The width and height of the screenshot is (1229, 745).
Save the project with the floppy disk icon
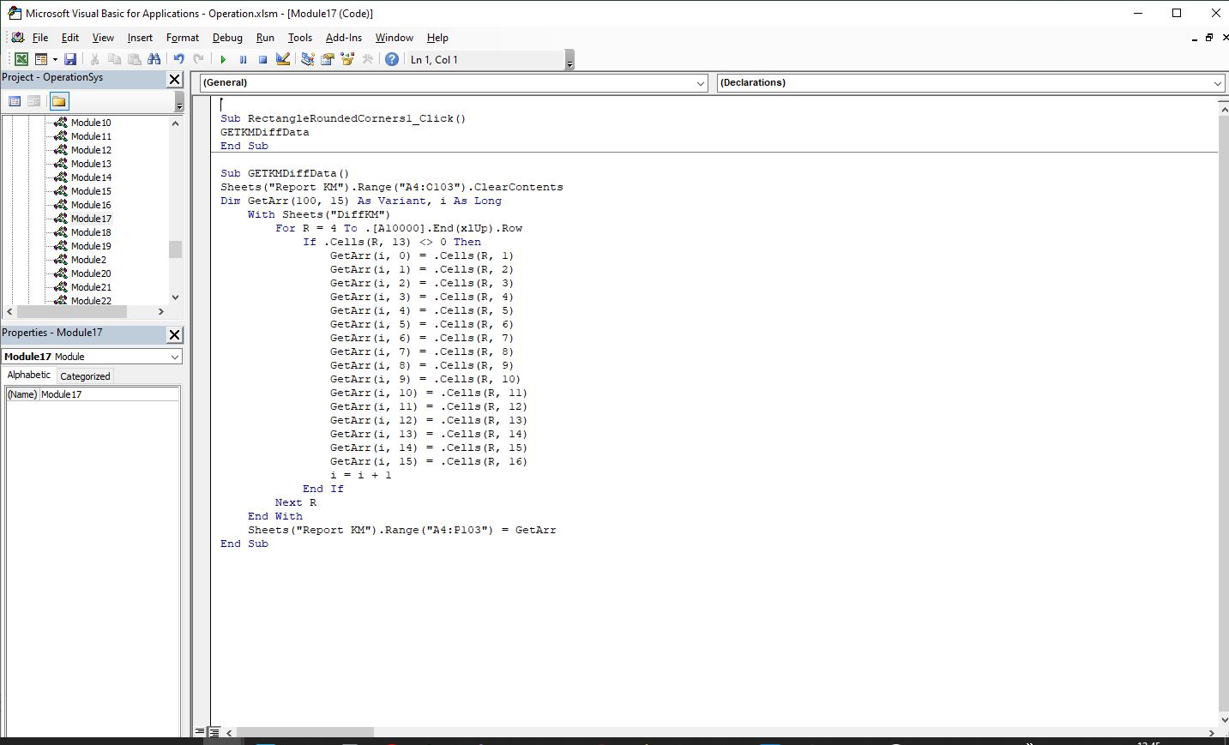(x=70, y=59)
